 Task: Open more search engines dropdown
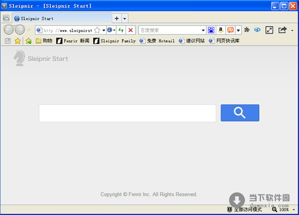238,30
